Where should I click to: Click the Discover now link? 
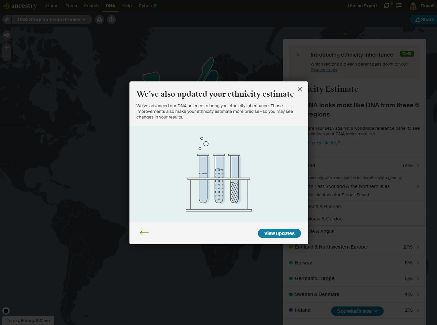324,70
